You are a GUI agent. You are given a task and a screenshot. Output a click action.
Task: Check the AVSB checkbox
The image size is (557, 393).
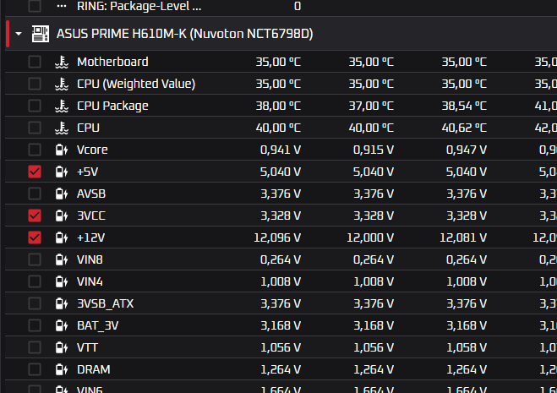pos(35,194)
